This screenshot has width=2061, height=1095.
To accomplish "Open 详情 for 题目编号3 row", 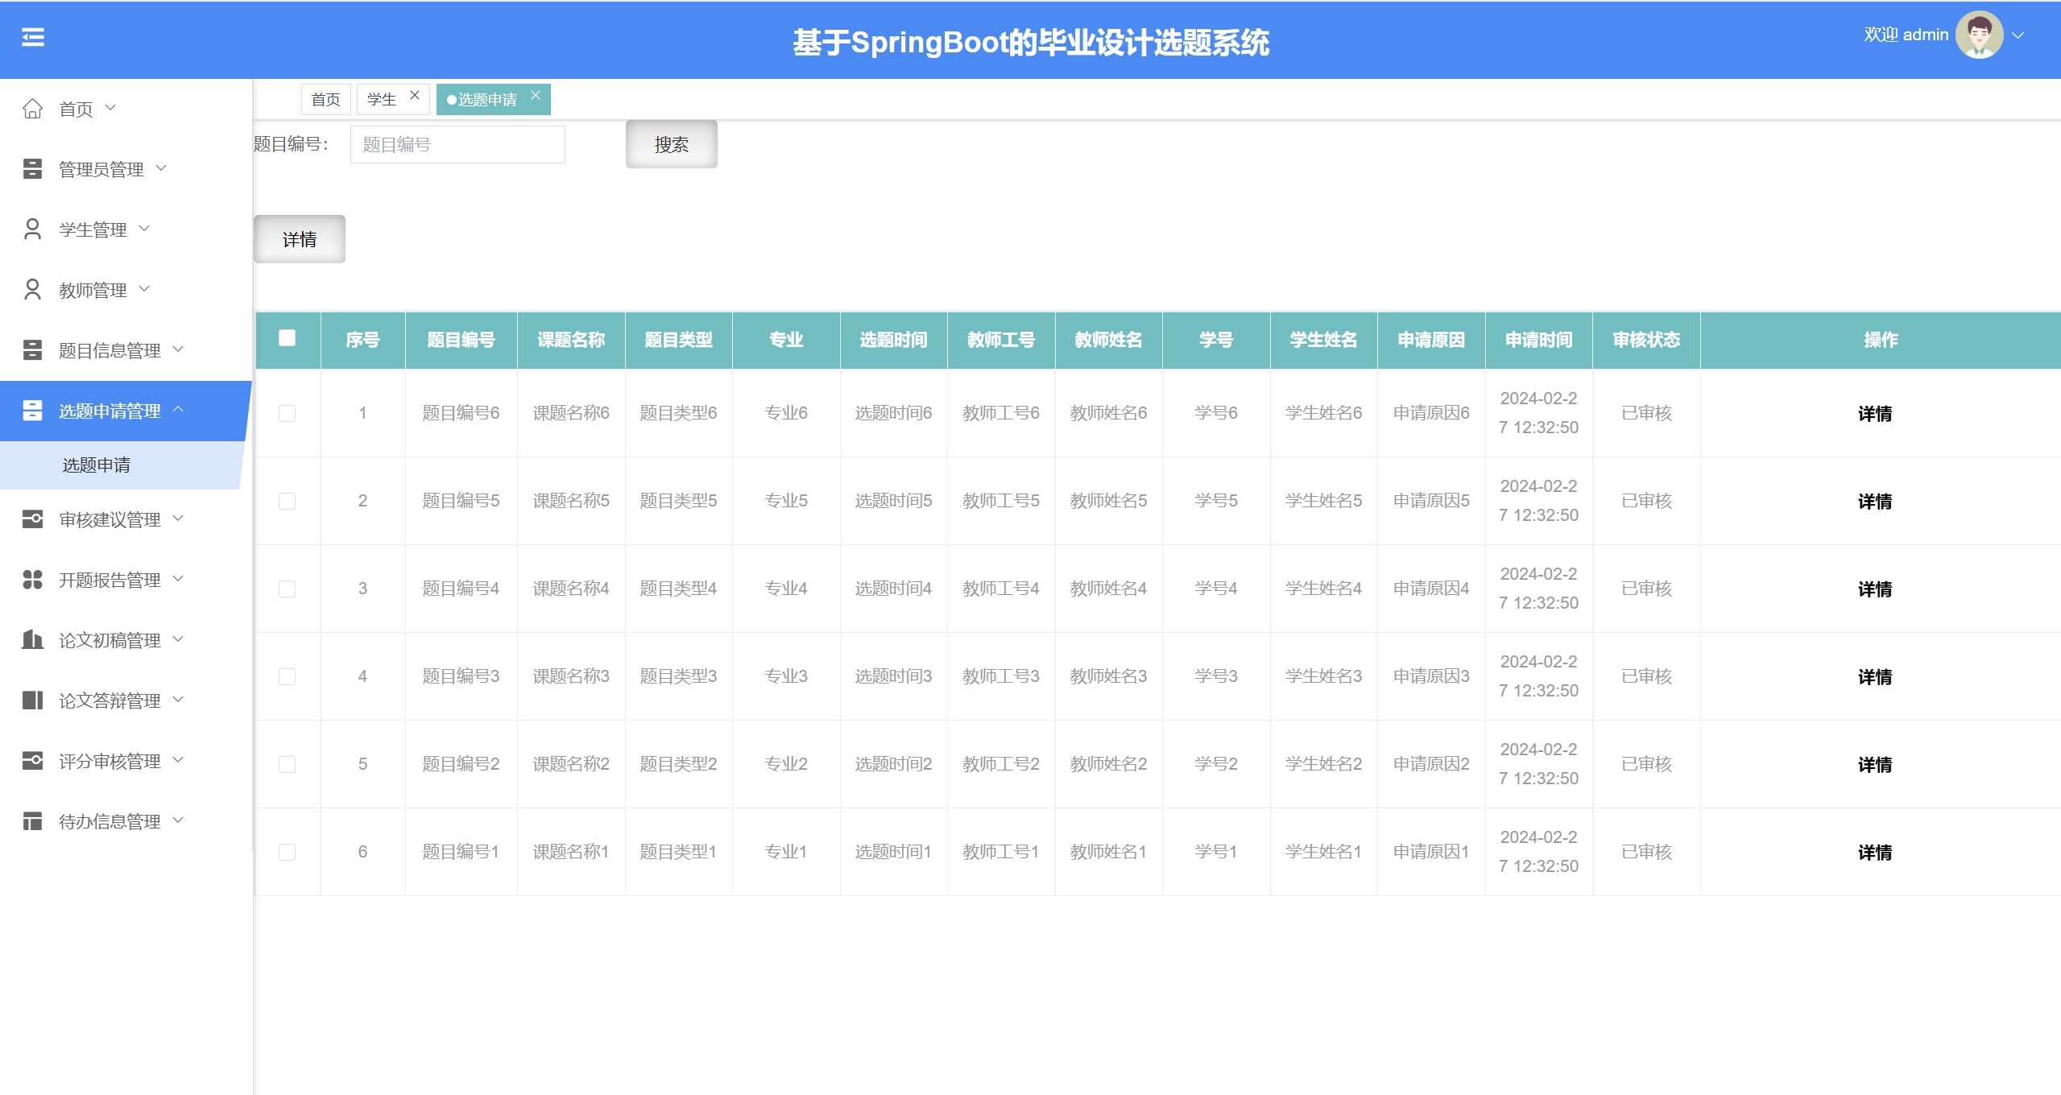I will pos(1875,677).
